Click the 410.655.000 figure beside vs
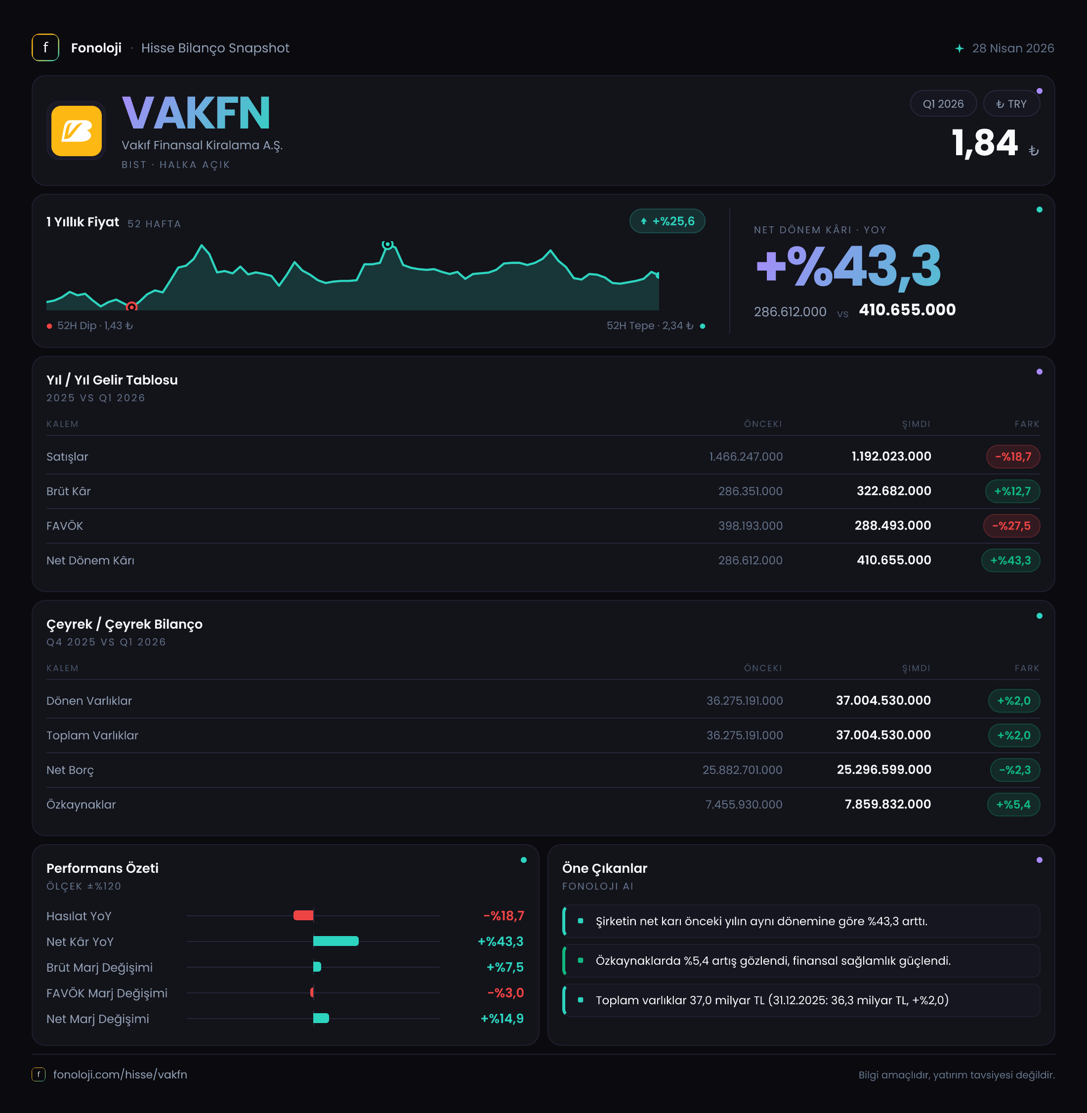This screenshot has height=1113, width=1087. 907,309
